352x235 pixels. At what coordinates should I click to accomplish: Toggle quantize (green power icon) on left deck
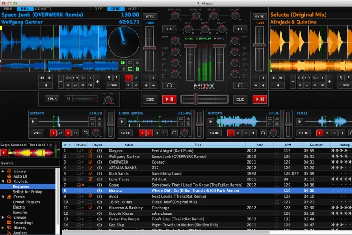[123, 63]
